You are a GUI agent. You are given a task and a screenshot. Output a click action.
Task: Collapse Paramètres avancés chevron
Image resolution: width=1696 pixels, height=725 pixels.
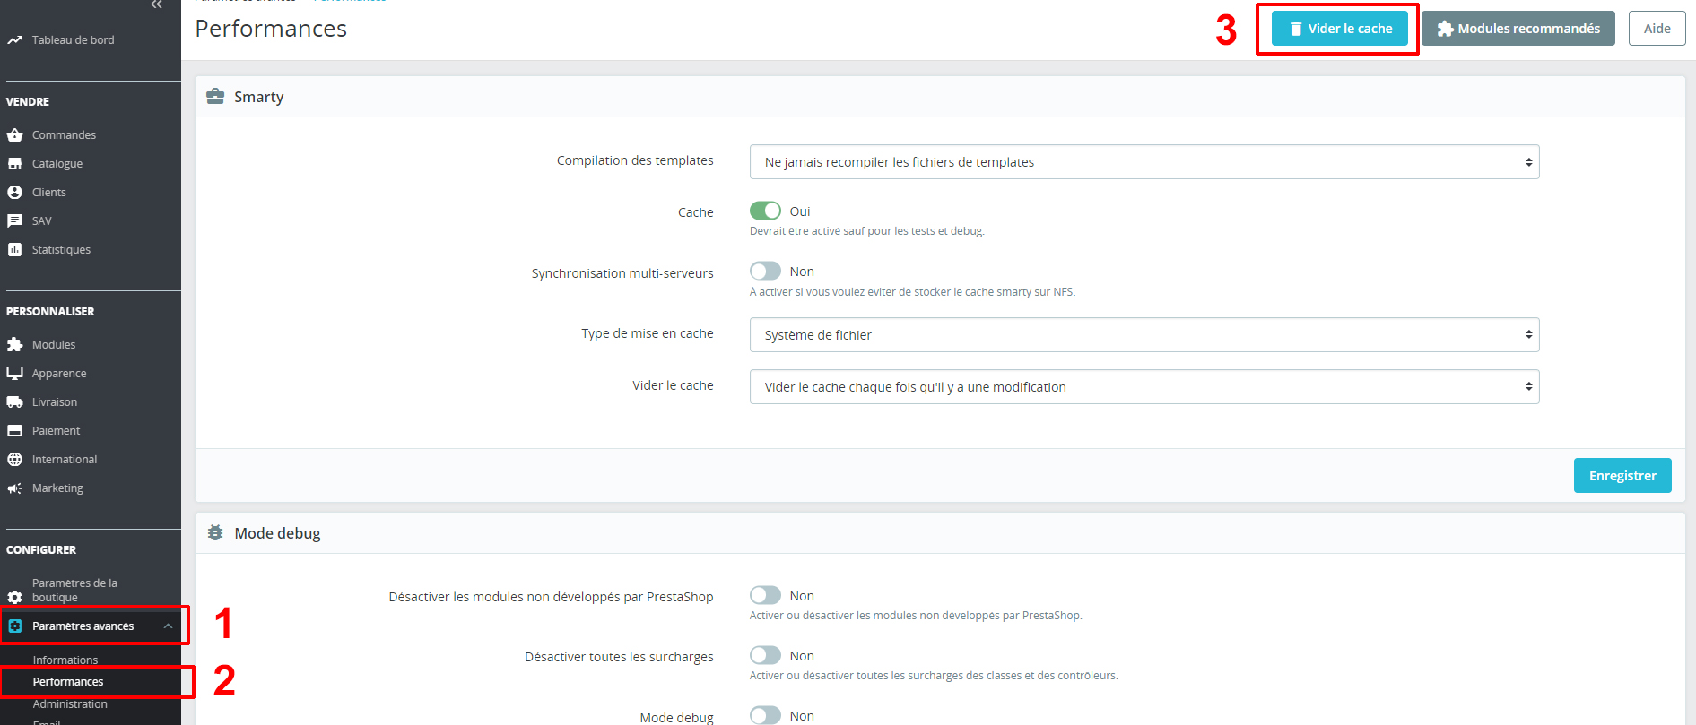pos(168,626)
